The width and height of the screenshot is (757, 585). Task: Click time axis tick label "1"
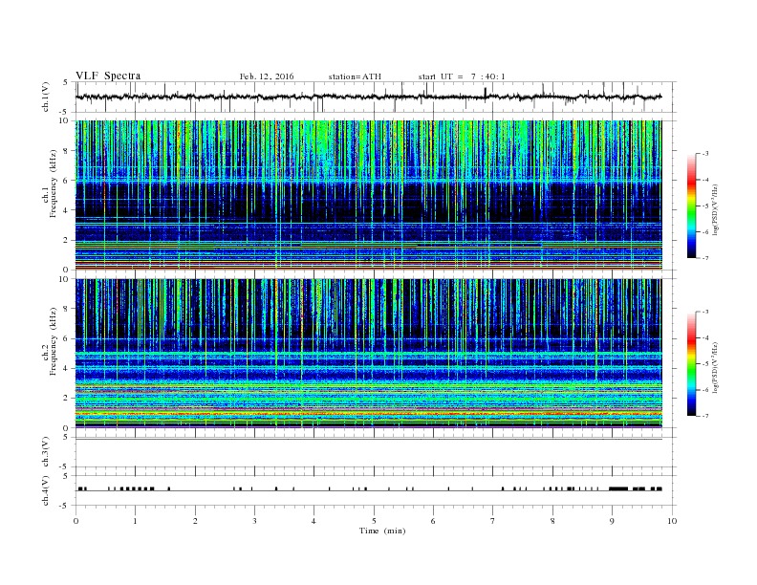(135, 521)
